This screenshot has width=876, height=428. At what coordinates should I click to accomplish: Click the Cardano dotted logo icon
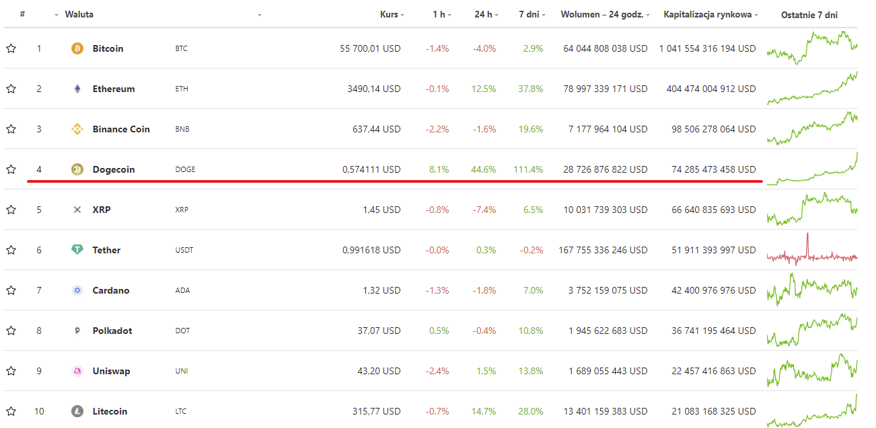point(77,290)
